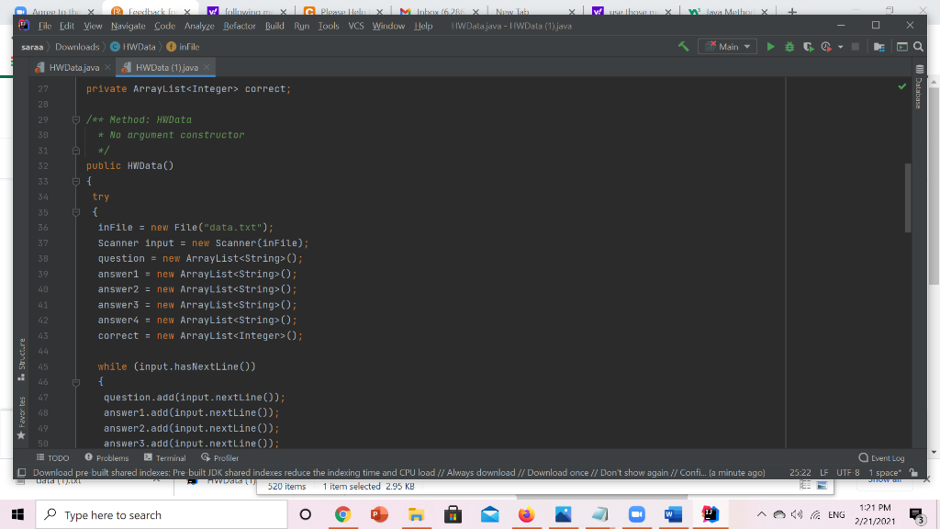940x529 pixels.
Task: Open the Terminal tool window
Action: coord(165,457)
